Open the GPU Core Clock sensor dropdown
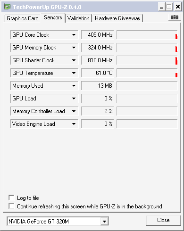 [74, 35]
